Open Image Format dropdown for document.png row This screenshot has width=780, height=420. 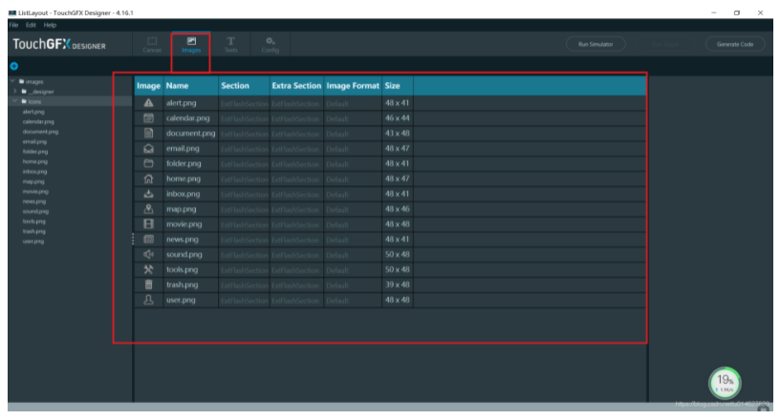pyautogui.click(x=353, y=134)
